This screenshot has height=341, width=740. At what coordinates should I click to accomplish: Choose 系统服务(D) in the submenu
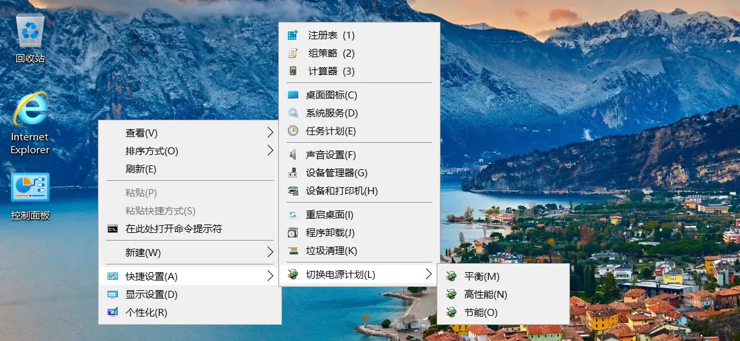(359, 113)
